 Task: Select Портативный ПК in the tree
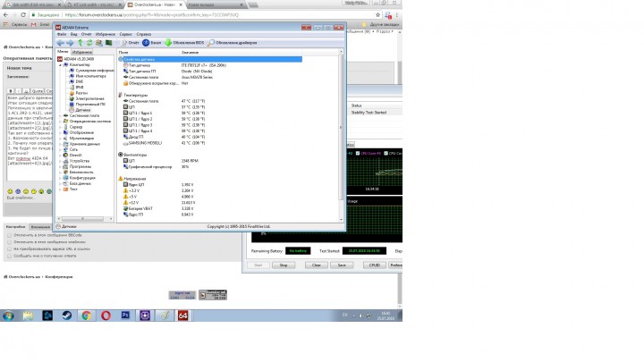(87, 105)
